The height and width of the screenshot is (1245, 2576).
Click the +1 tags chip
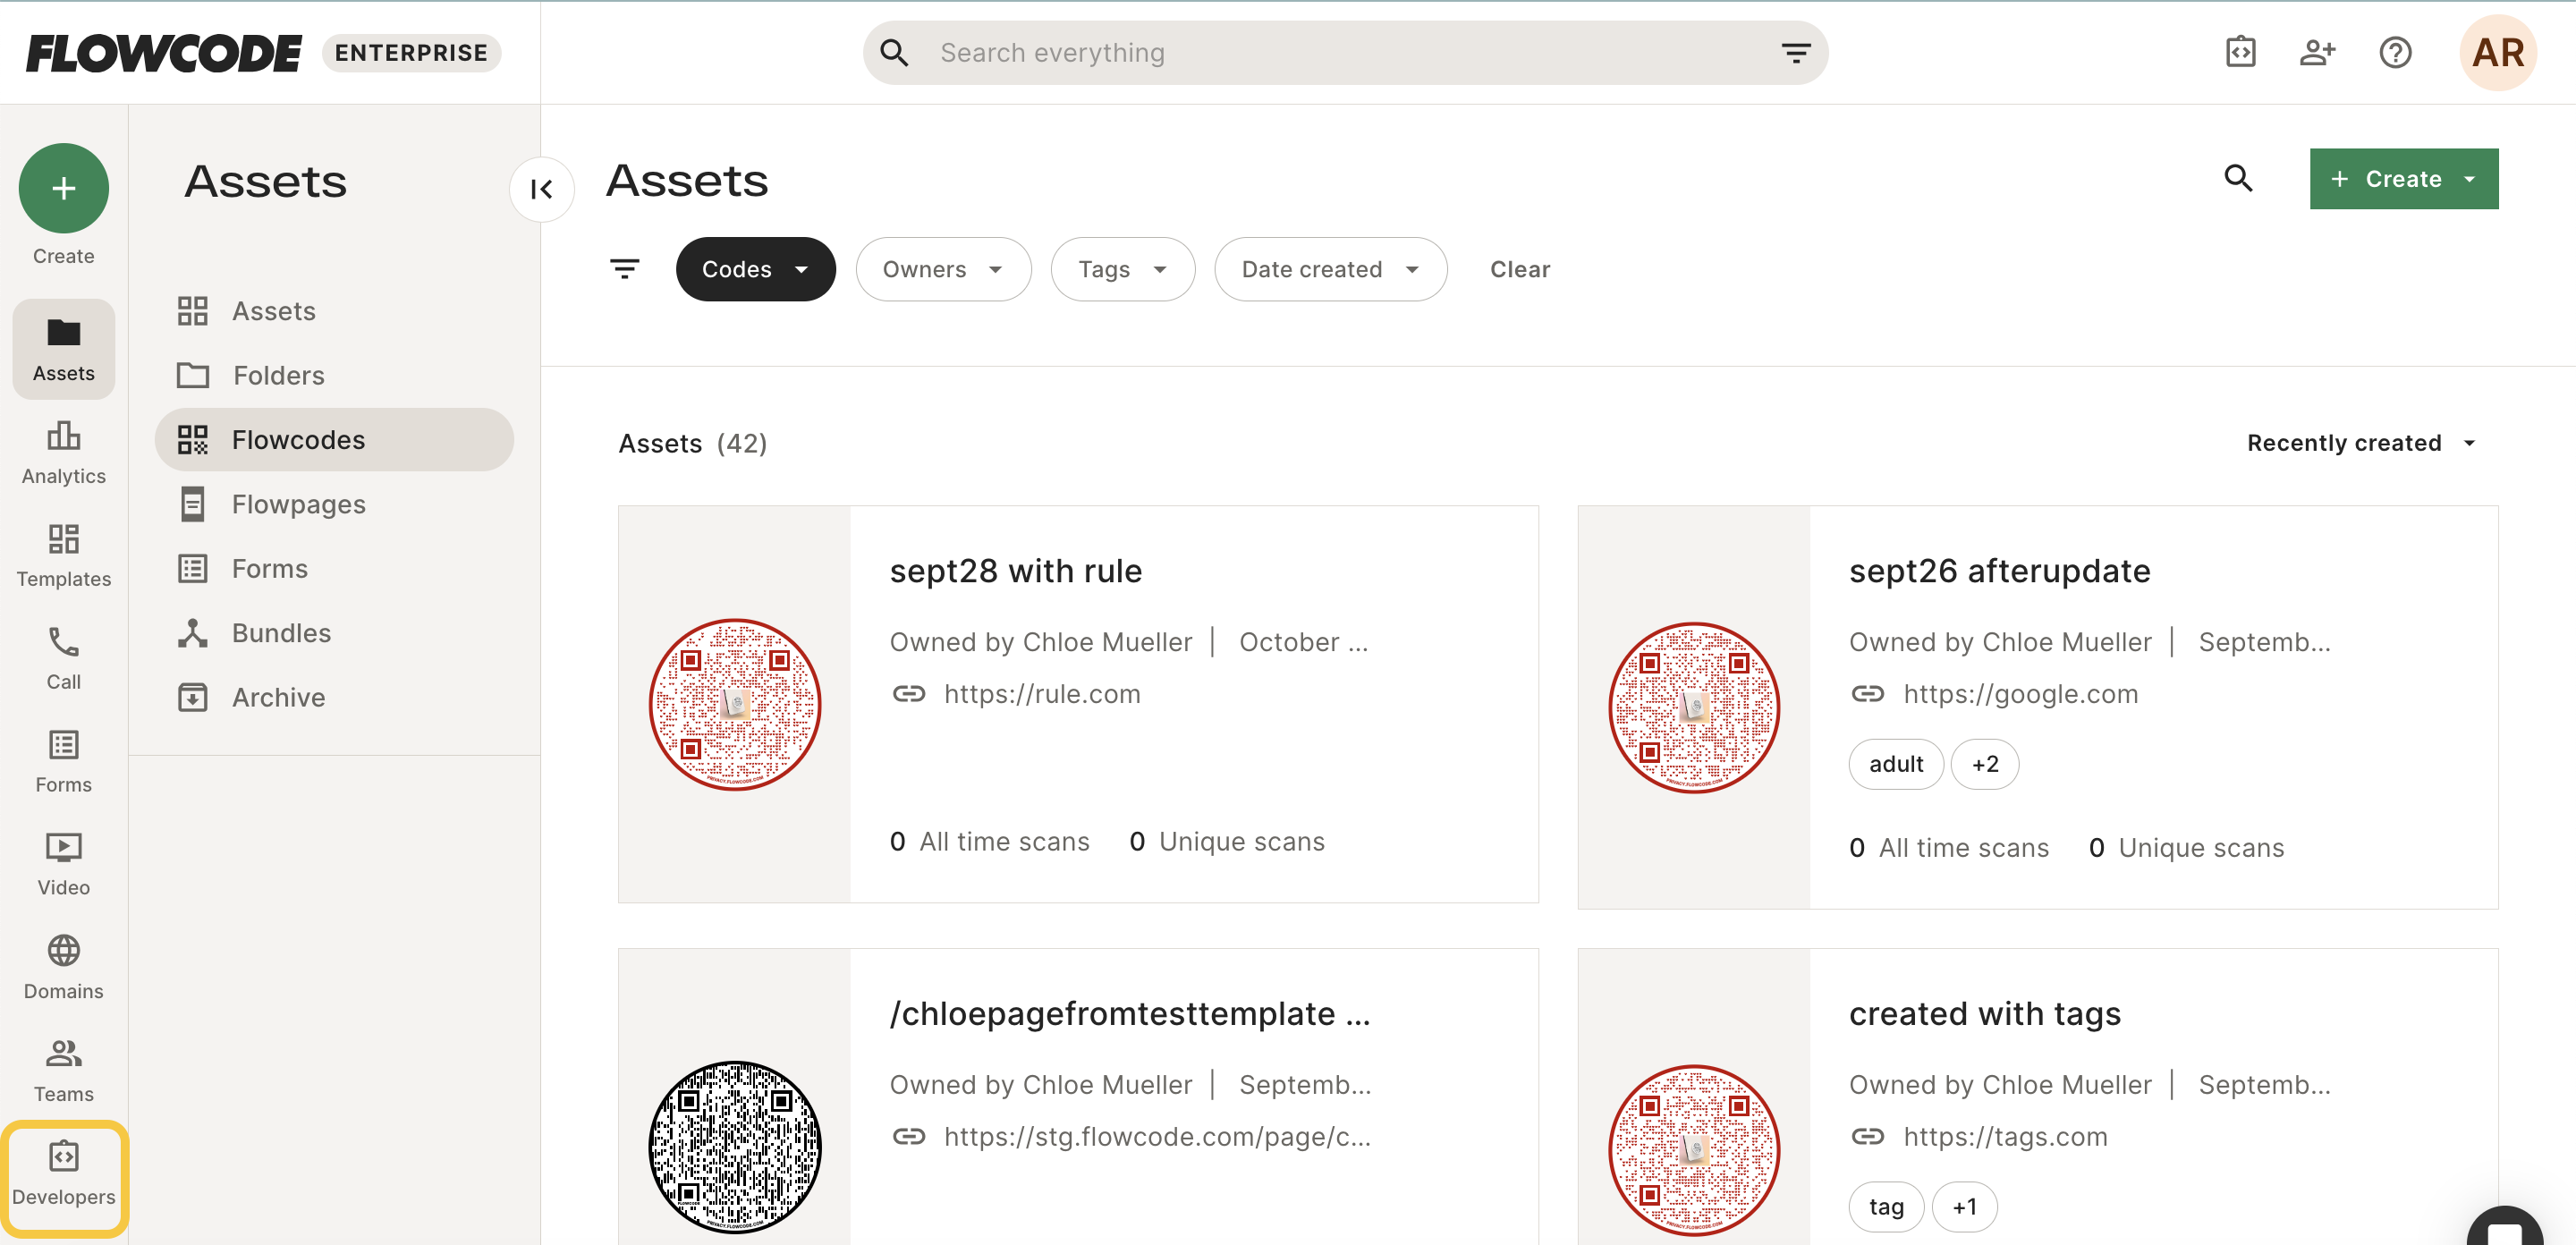point(1964,1207)
